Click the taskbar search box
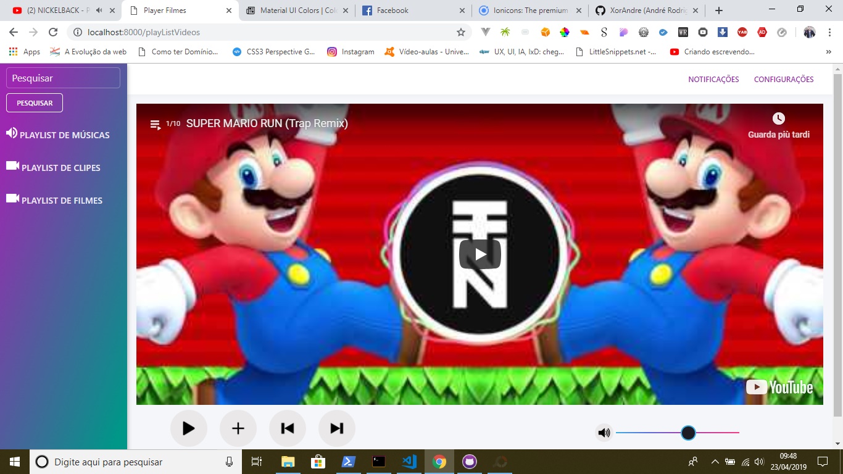 pyautogui.click(x=136, y=462)
